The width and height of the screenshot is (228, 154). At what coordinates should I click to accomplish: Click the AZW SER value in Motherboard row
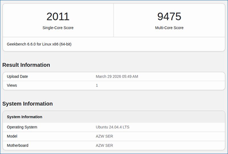pyautogui.click(x=104, y=145)
